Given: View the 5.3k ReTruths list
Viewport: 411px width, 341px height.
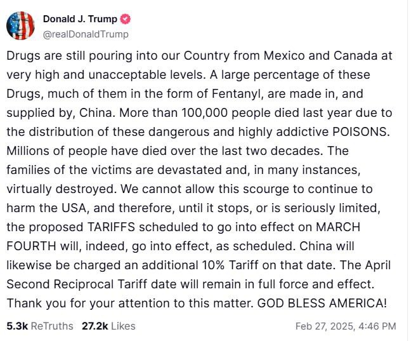Looking at the screenshot, I should point(39,326).
